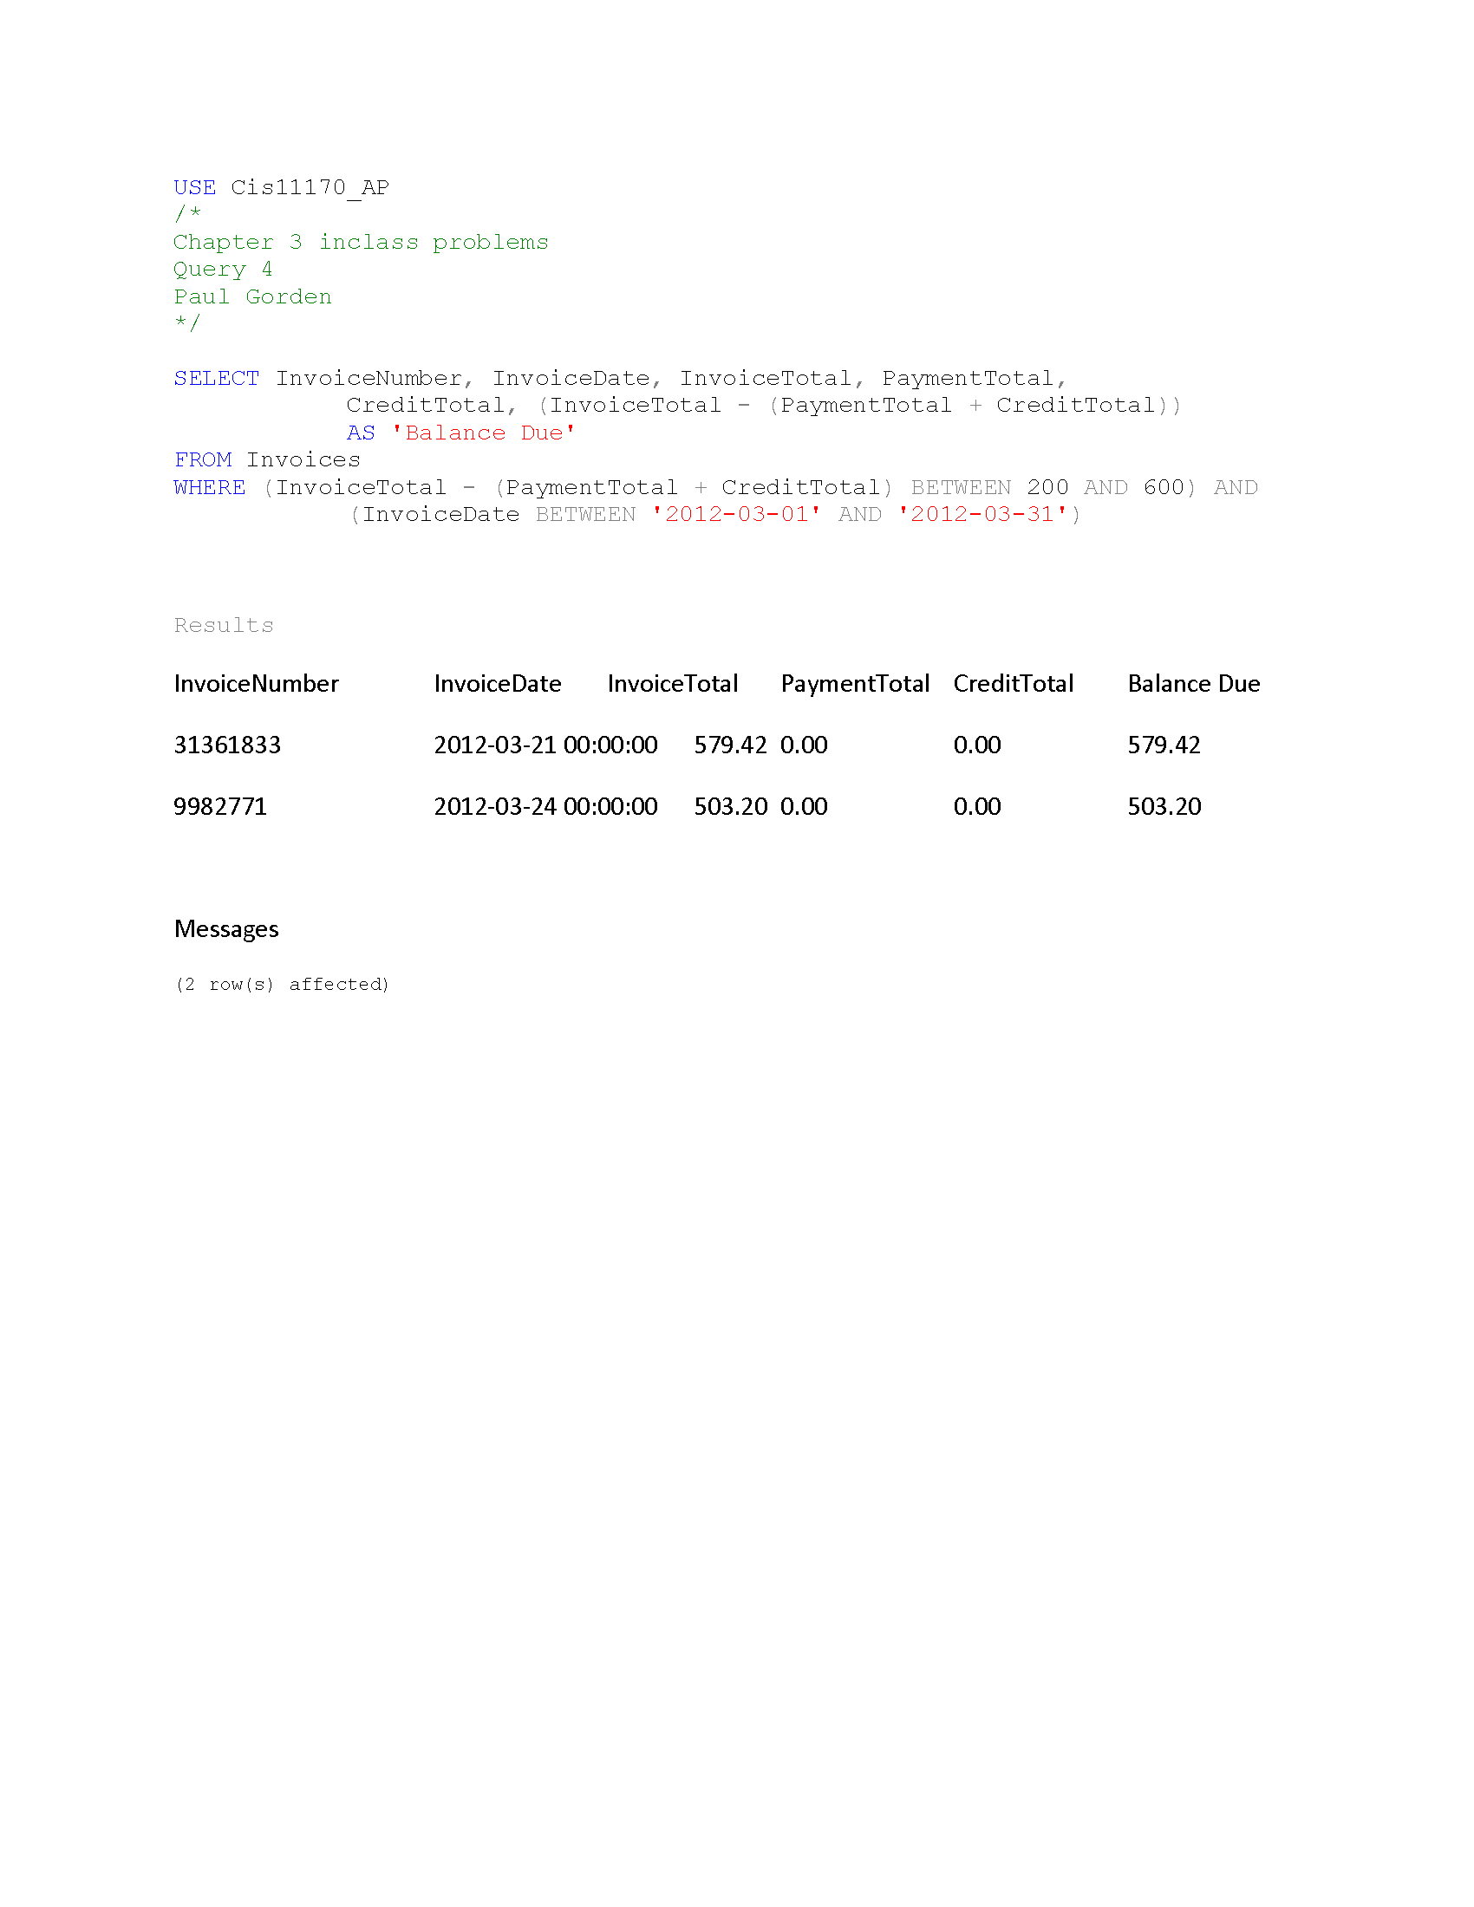Click the 'Results' heading

coord(224,625)
